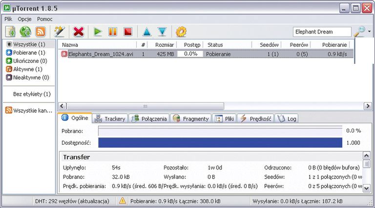
Task: Sort by # column header
Action: pyautogui.click(x=143, y=45)
